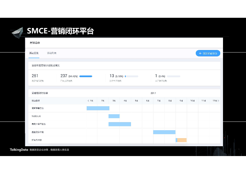246x174 pixels.
Task: Click the 当前年度营销计划完成情况 card title
Action: [46, 66]
